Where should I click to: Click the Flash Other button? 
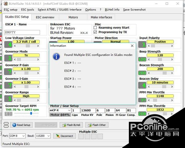point(97,125)
